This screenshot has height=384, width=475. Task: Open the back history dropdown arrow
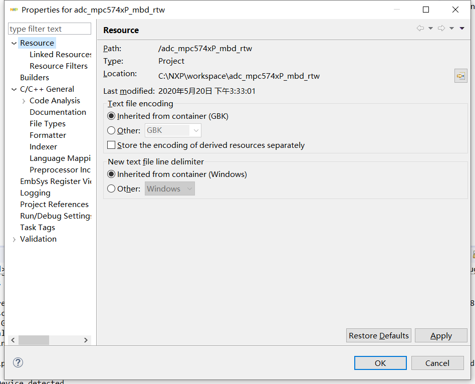430,29
